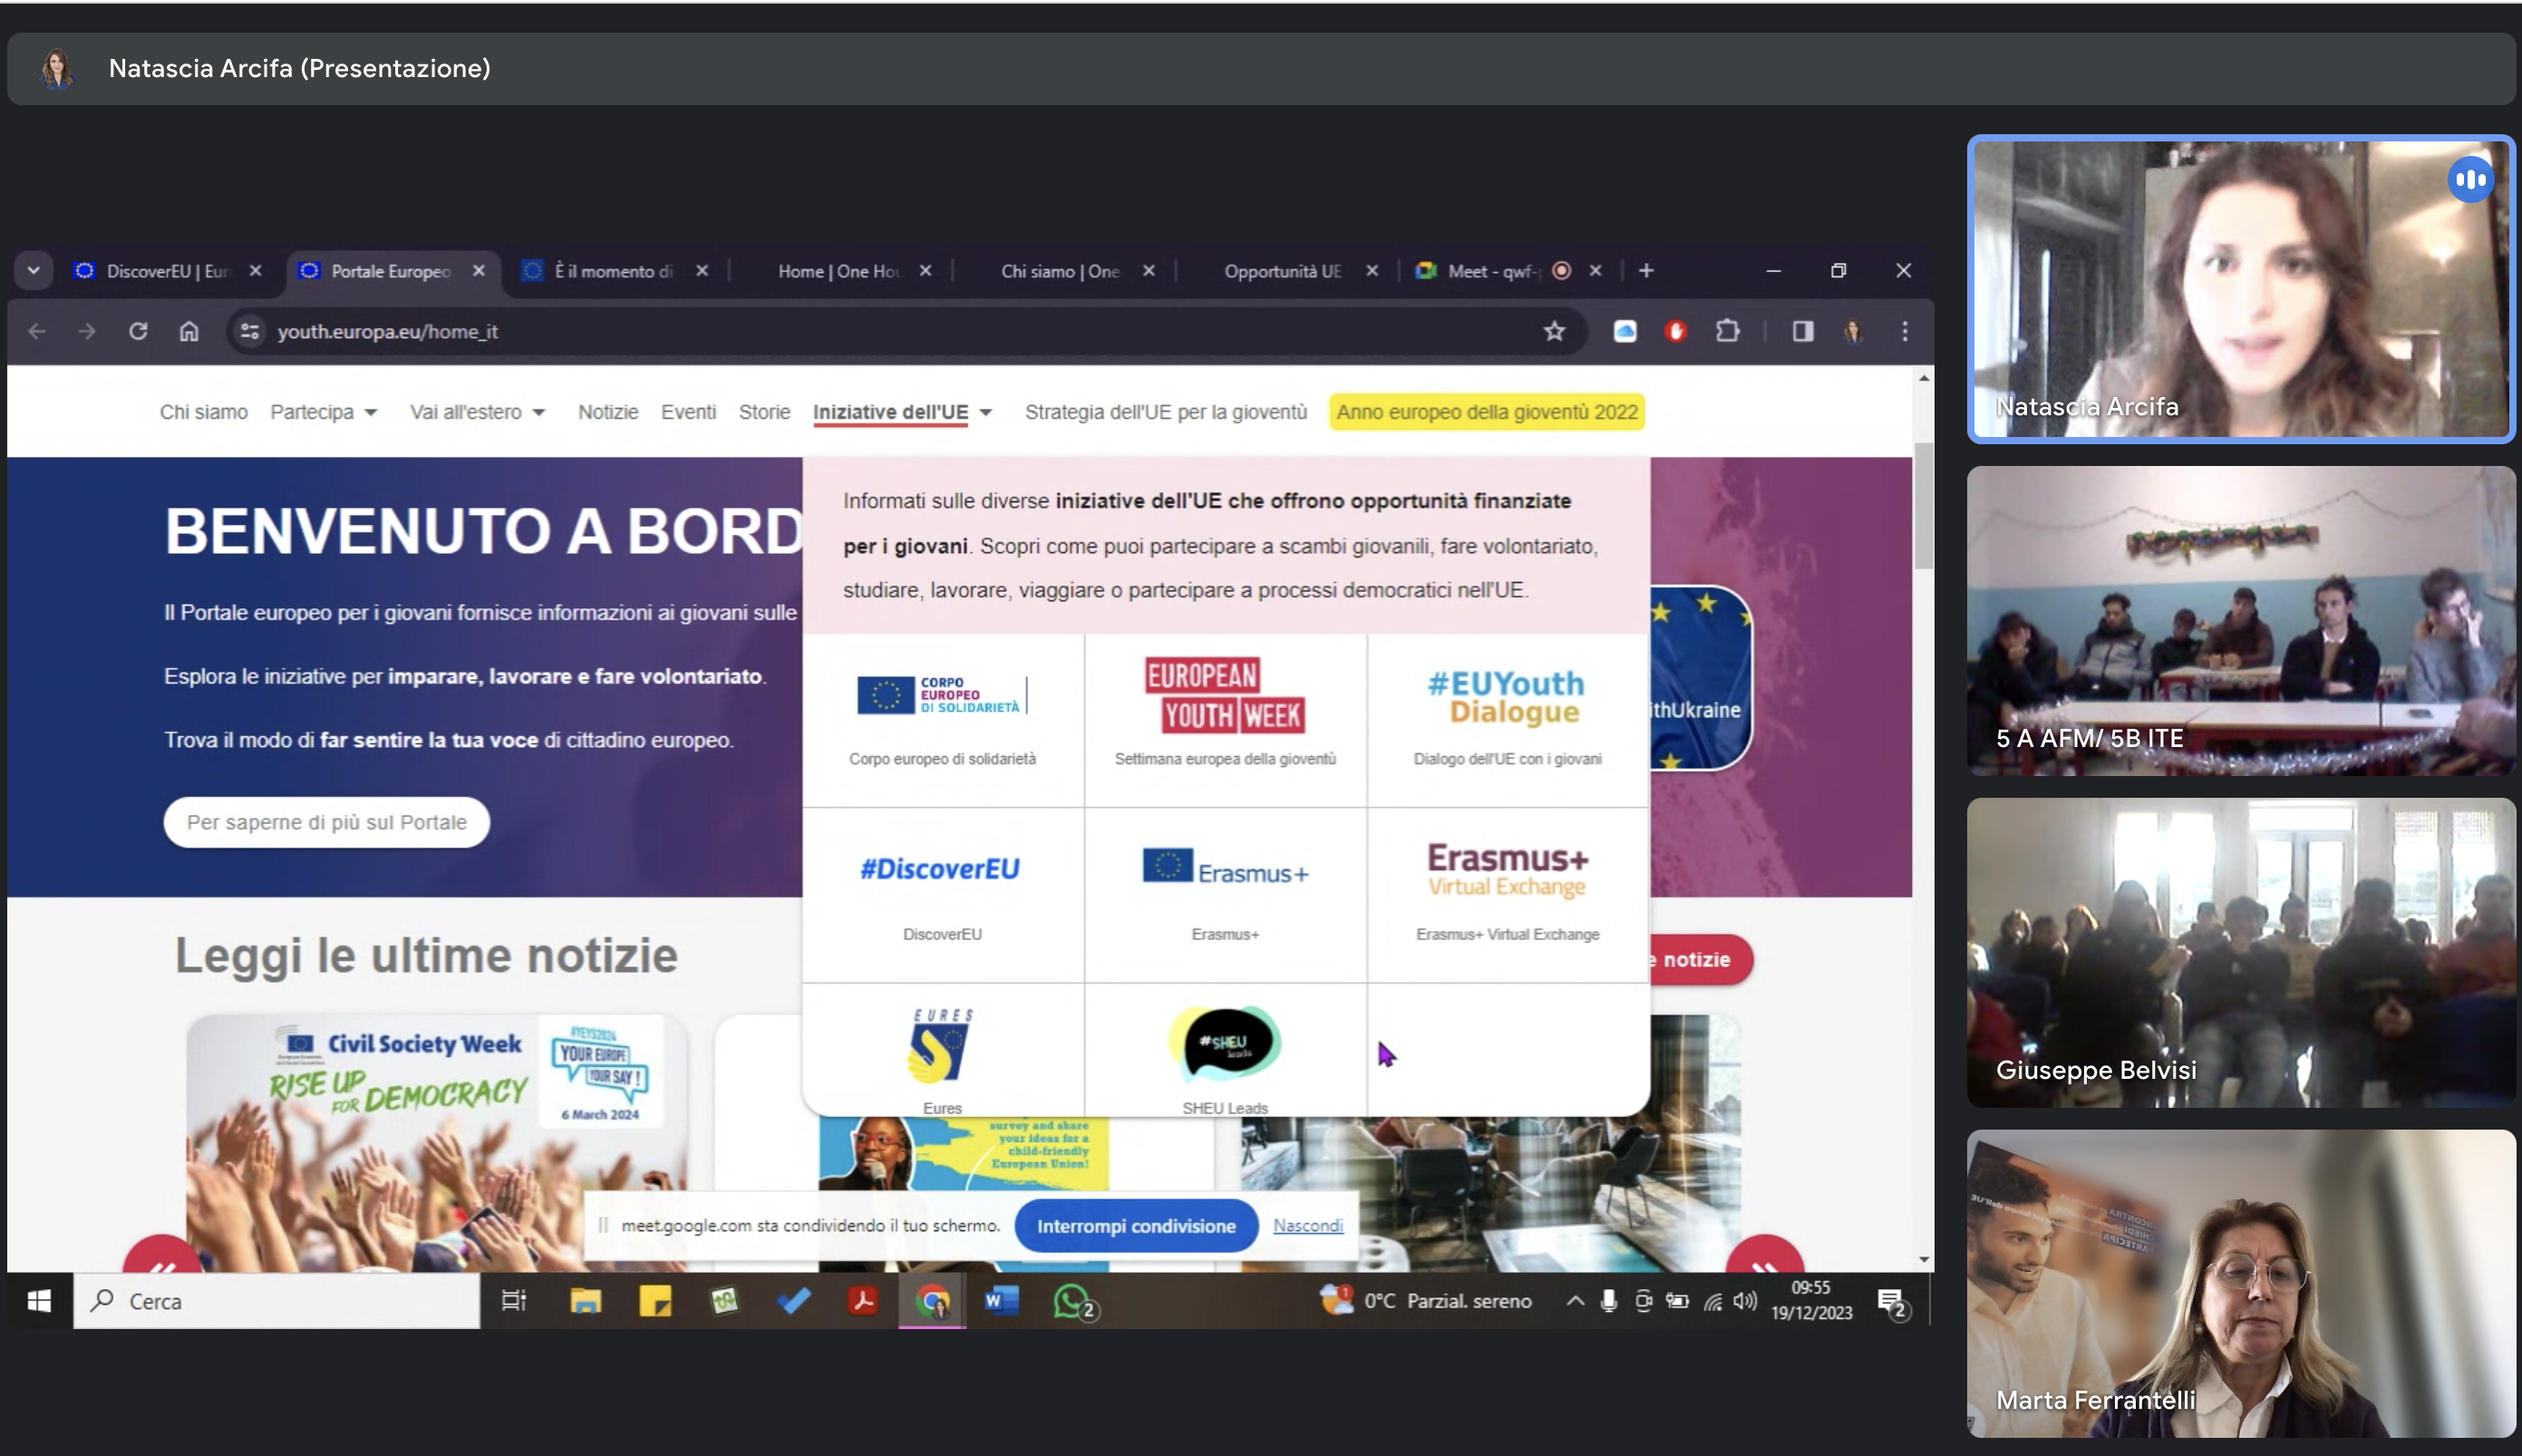
Task: Open Erasmus+ Virtual Exchange tile
Action: pyautogui.click(x=1508, y=895)
